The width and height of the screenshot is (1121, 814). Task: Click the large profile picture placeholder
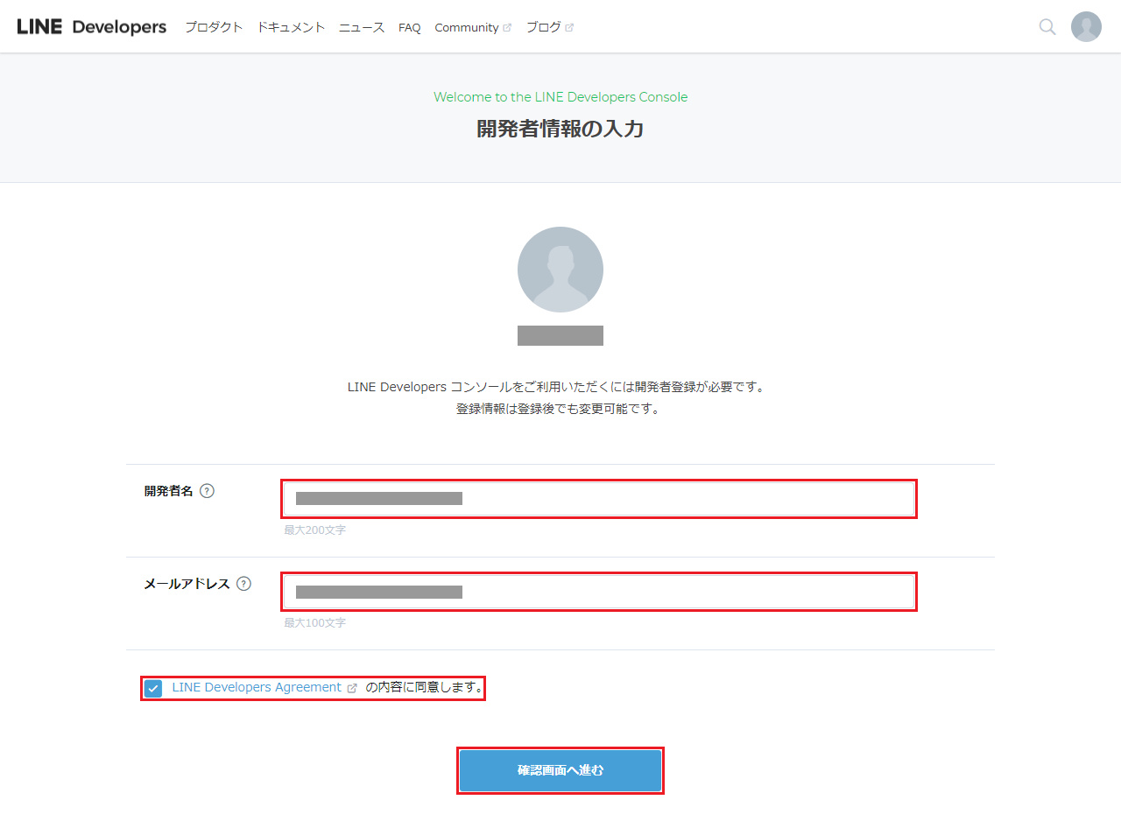coord(560,270)
